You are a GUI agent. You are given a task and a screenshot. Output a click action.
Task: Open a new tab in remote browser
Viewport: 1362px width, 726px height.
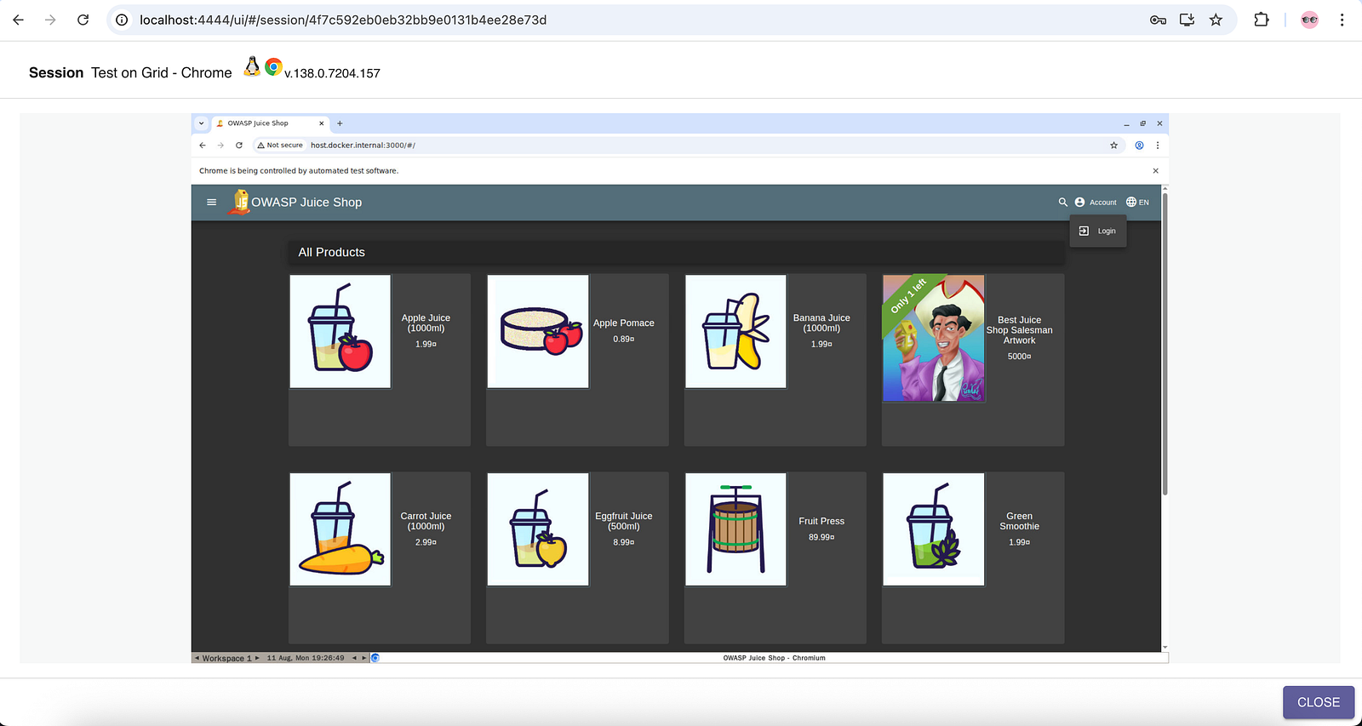[340, 123]
